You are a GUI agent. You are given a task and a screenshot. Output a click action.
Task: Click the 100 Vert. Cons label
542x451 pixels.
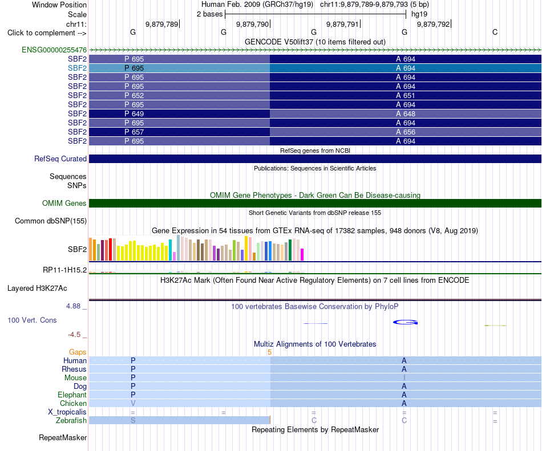click(32, 320)
